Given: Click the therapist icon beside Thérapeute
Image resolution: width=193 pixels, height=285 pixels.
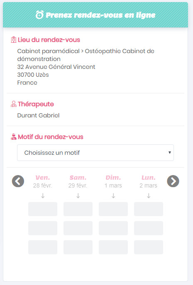Looking at the screenshot, I should click(x=14, y=104).
